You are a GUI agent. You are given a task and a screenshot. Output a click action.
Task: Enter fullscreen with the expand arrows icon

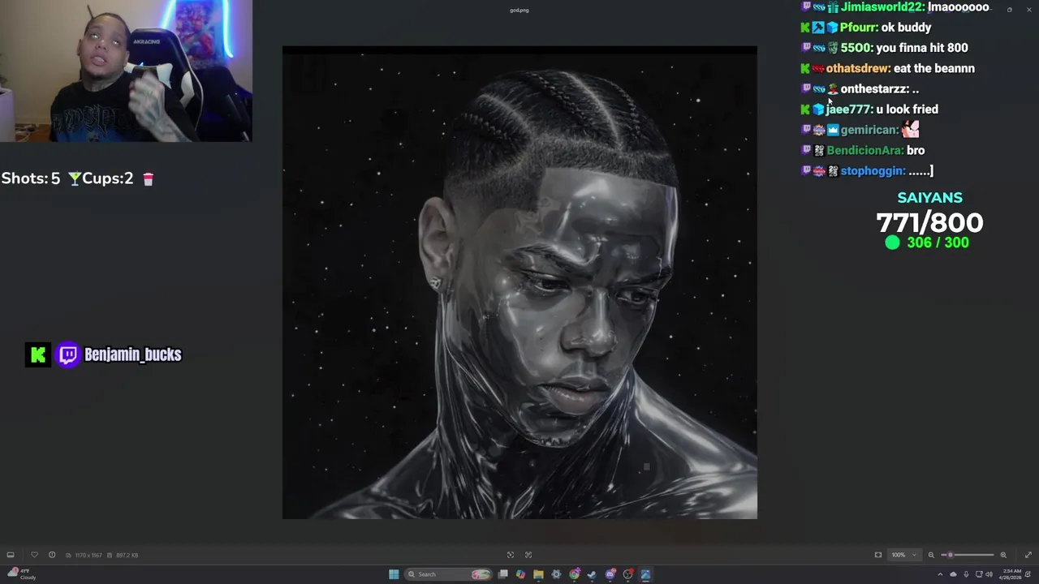point(1028,555)
